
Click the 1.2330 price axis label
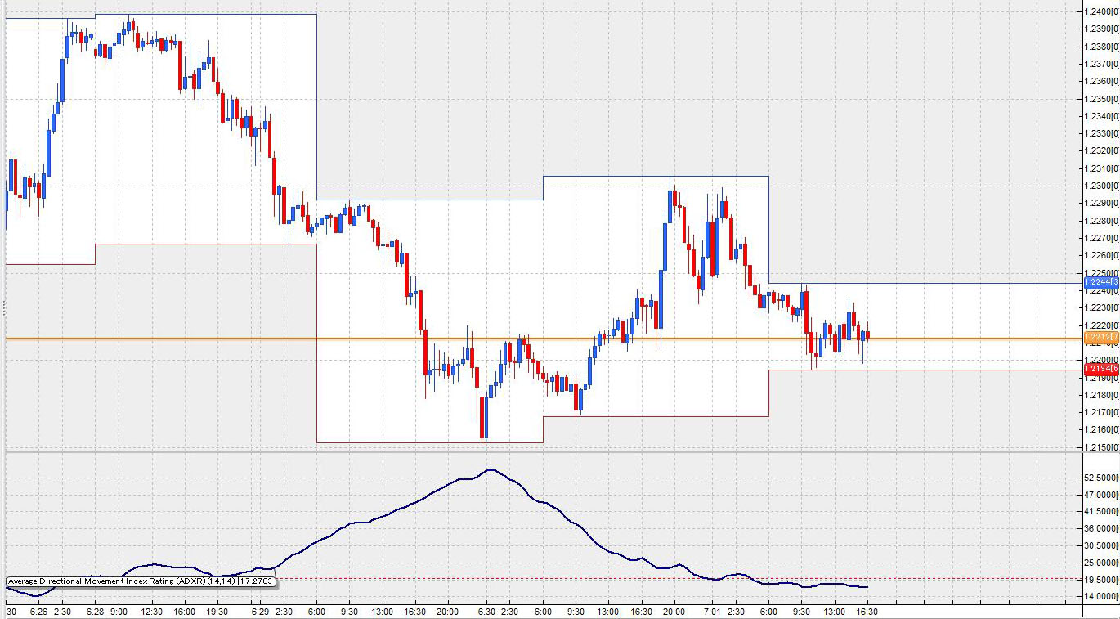[1102, 133]
